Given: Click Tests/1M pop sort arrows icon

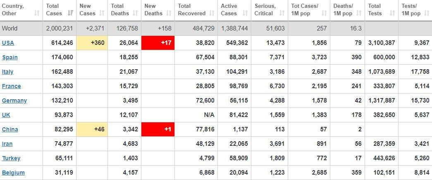Looking at the screenshot, I should [x=426, y=13].
